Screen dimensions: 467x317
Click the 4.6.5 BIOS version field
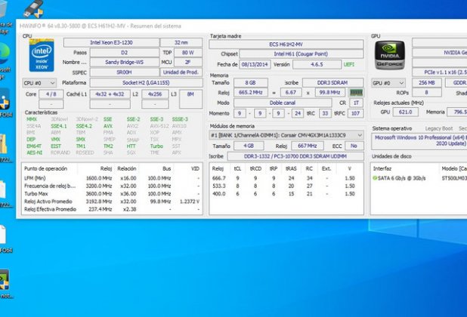coord(317,64)
